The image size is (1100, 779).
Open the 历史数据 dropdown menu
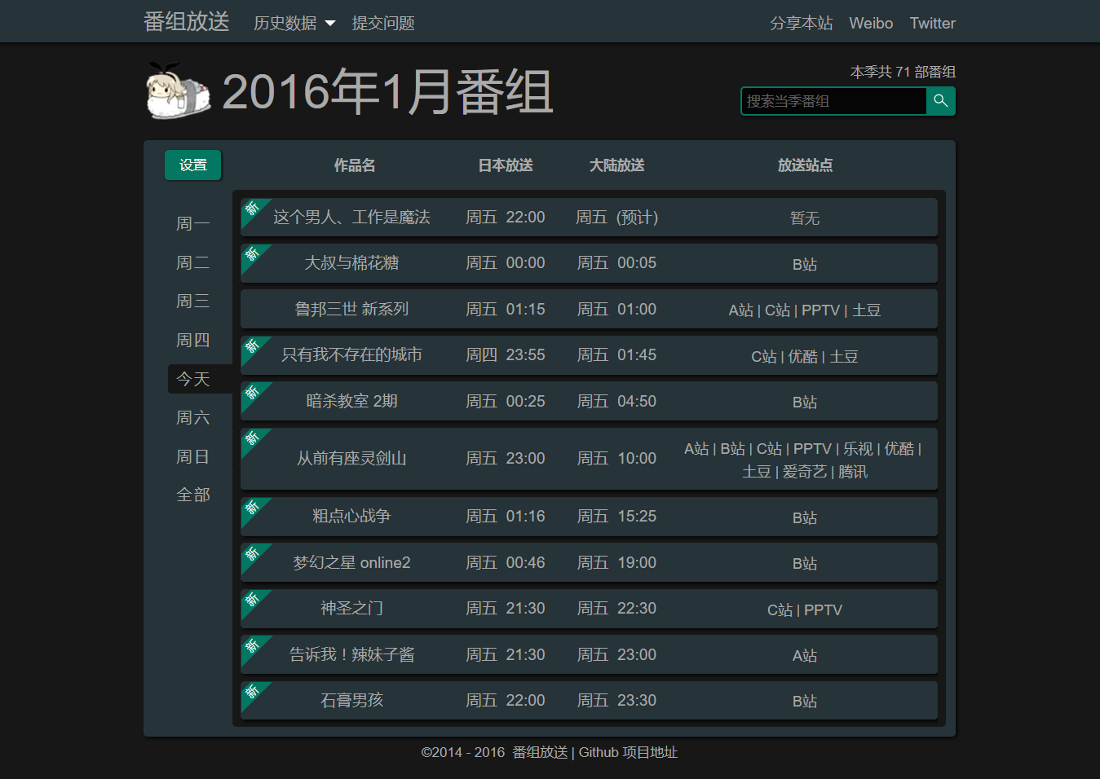294,23
